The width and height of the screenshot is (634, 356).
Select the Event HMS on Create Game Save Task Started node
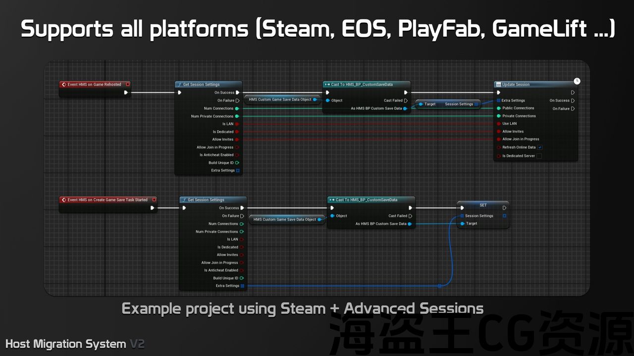coord(107,200)
